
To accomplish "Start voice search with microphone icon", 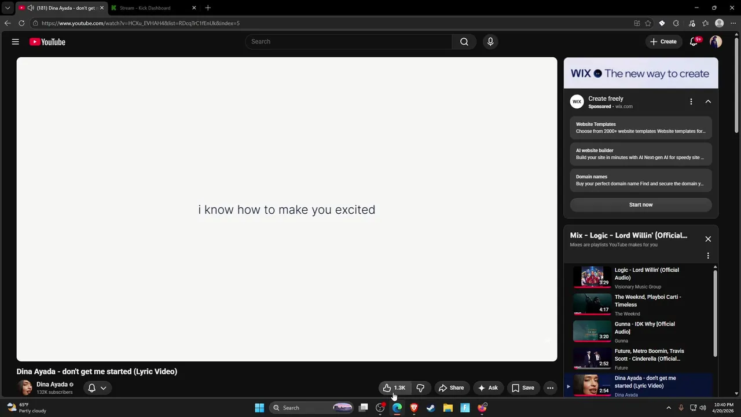I will [490, 42].
